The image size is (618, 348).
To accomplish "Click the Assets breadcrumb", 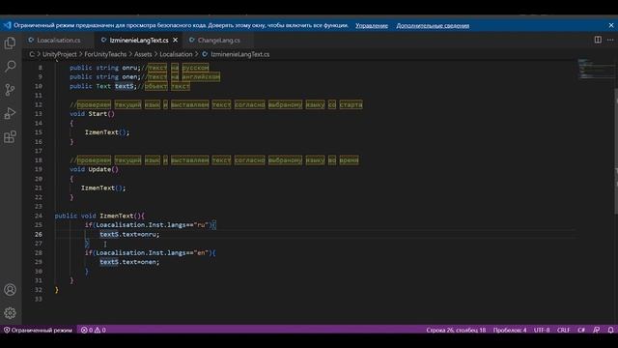I will [x=143, y=54].
